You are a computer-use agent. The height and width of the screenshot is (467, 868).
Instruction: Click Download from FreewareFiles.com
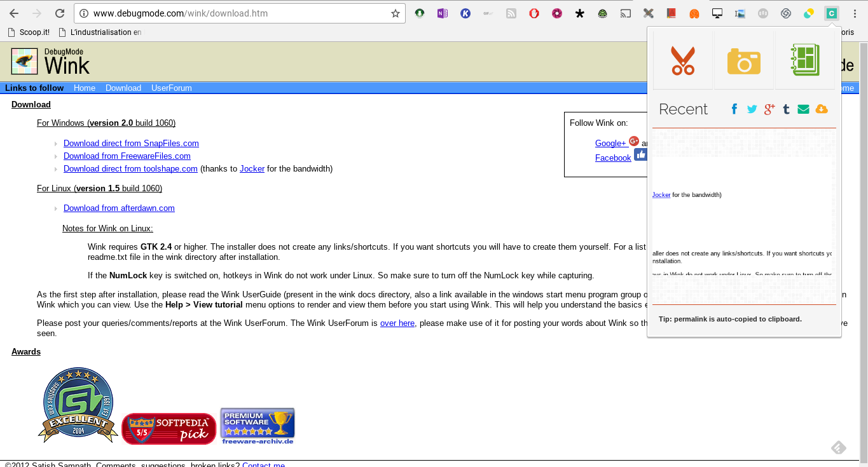(127, 156)
